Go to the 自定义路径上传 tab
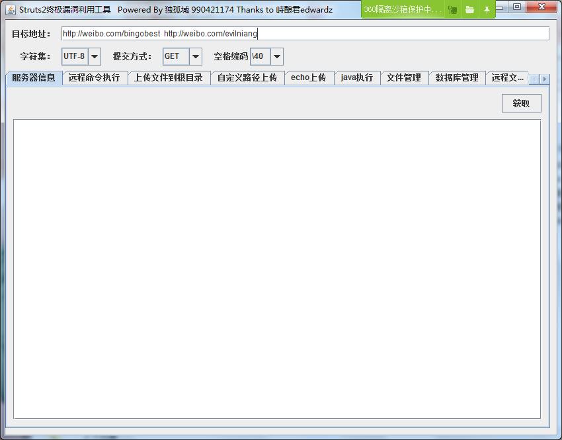This screenshot has height=440, width=562. [x=247, y=78]
